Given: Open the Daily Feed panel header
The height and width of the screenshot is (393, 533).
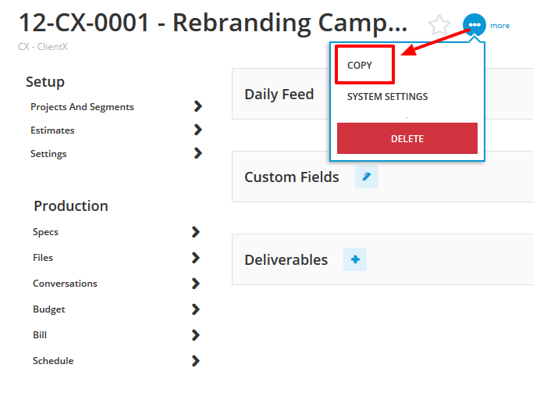Looking at the screenshot, I should click(x=279, y=95).
